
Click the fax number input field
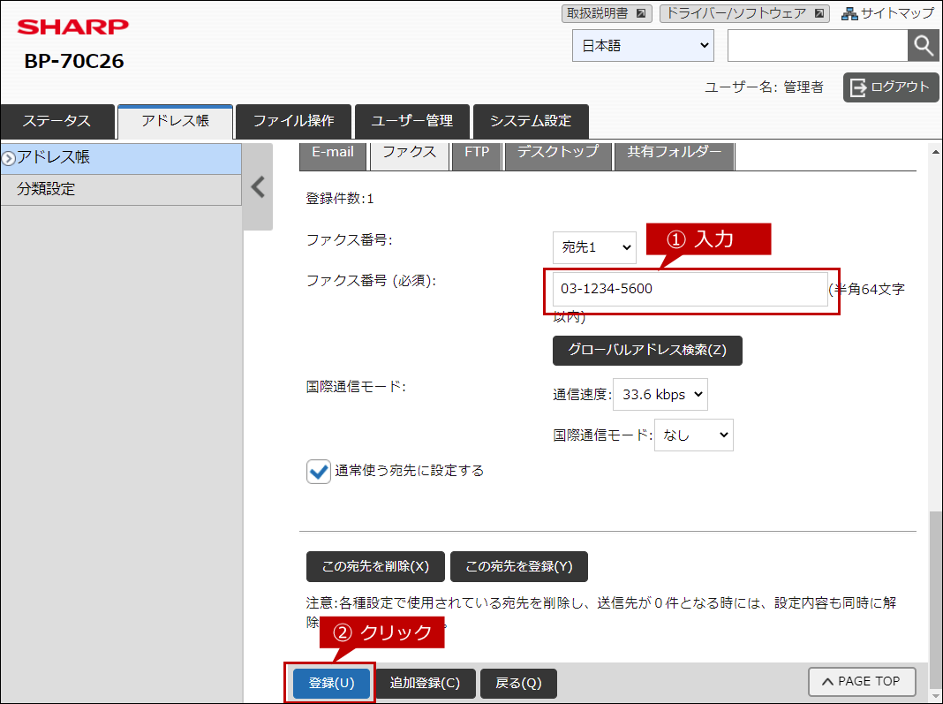[x=690, y=290]
